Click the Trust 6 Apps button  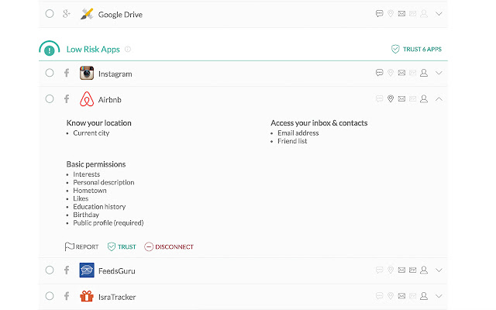pyautogui.click(x=417, y=49)
